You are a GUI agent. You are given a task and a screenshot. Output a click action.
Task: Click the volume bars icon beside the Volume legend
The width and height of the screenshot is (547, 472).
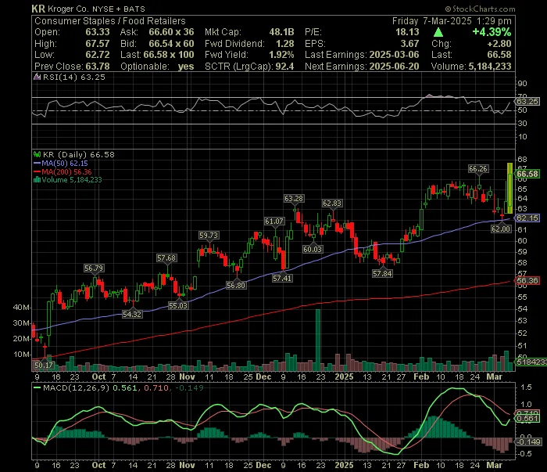tap(37, 180)
